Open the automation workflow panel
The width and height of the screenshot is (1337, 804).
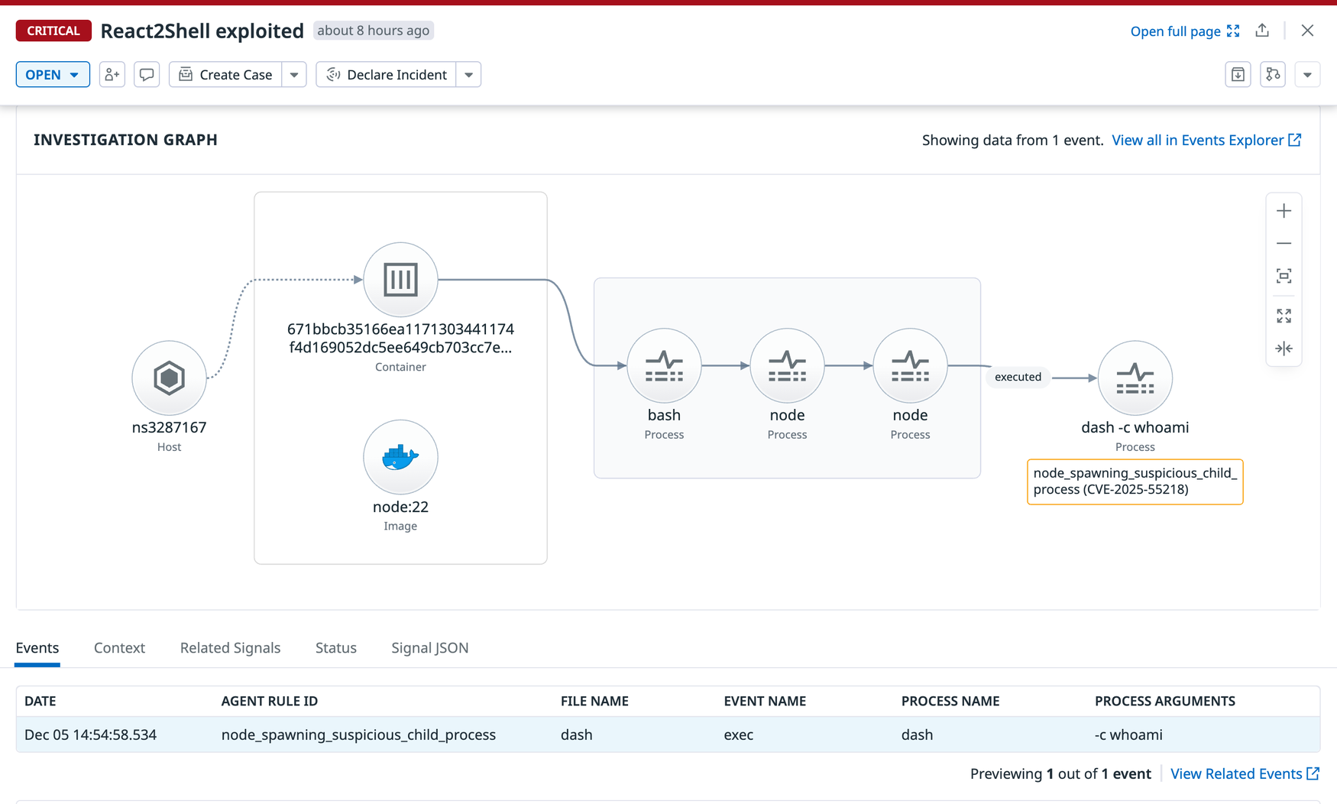point(1273,74)
